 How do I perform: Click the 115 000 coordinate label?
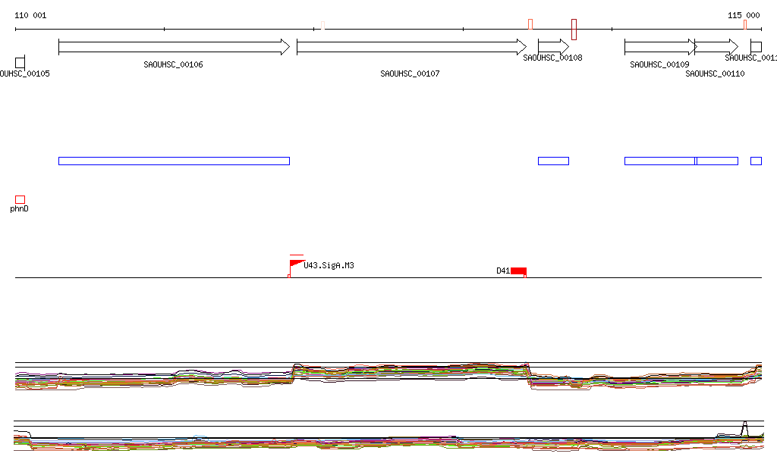point(744,15)
